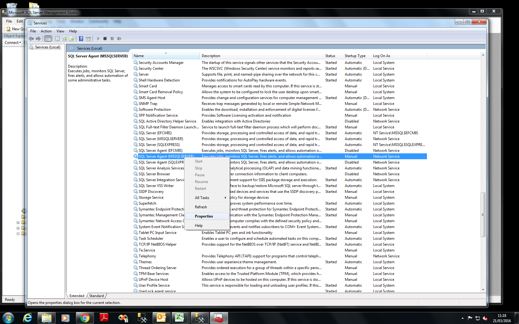The image size is (519, 324).
Task: Sort by the Startup Type column header
Action: click(x=357, y=56)
